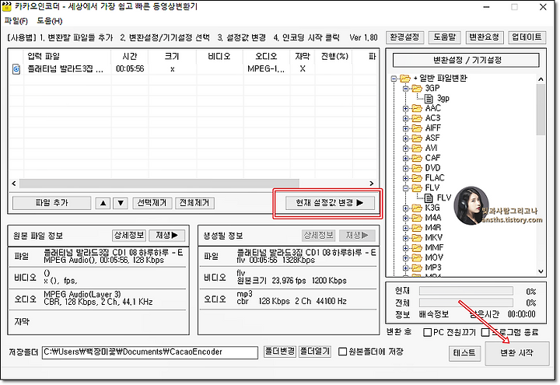The height and width of the screenshot is (385, 560).
Task: Click the 변환요청 button
Action: pos(485,37)
